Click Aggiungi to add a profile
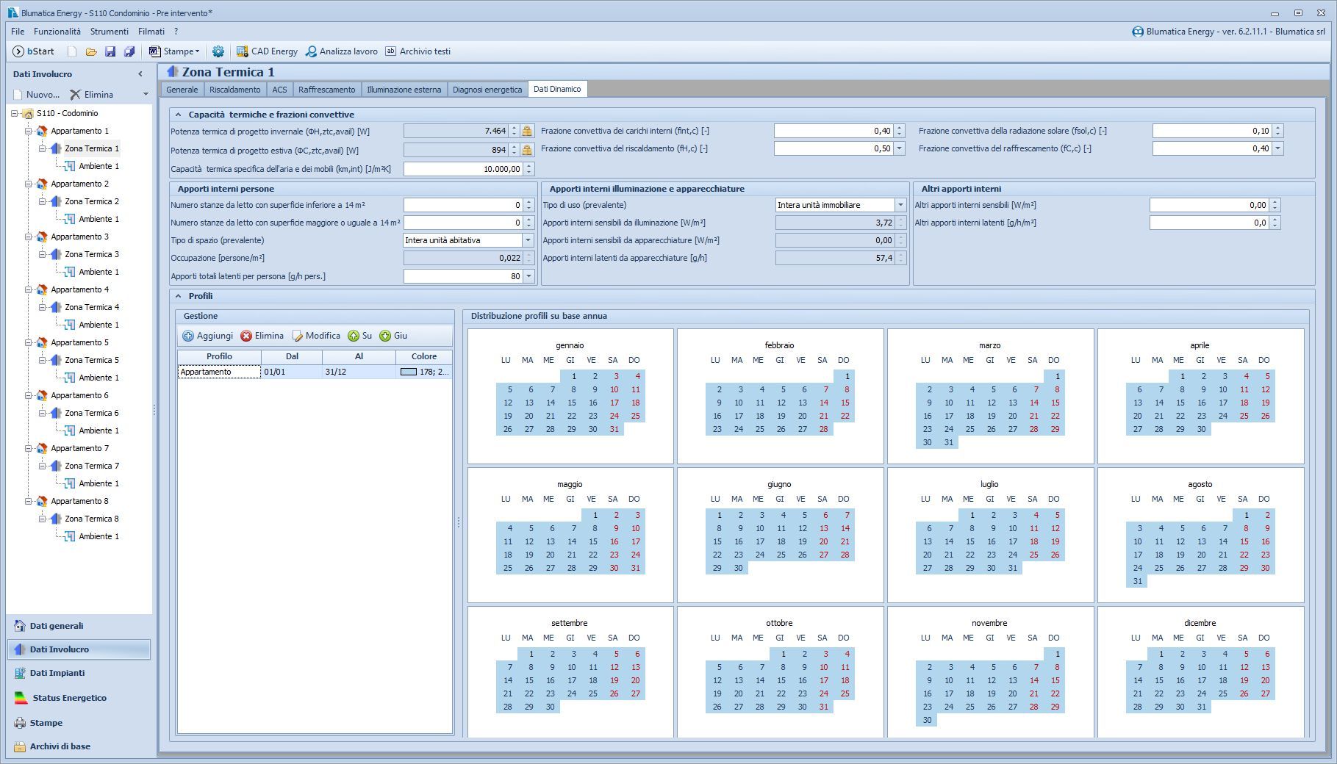The image size is (1337, 764). point(207,336)
